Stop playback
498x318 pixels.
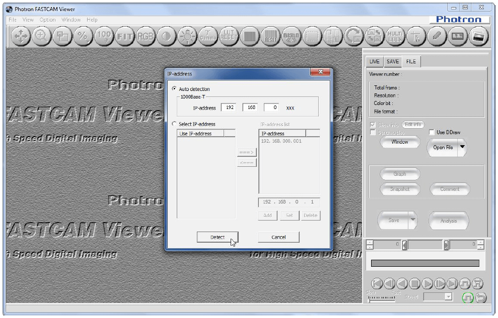point(414,283)
